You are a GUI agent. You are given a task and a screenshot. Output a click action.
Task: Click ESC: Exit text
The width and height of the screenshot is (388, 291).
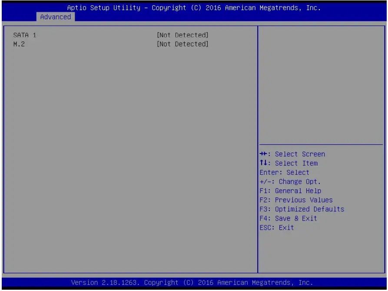[x=277, y=227]
